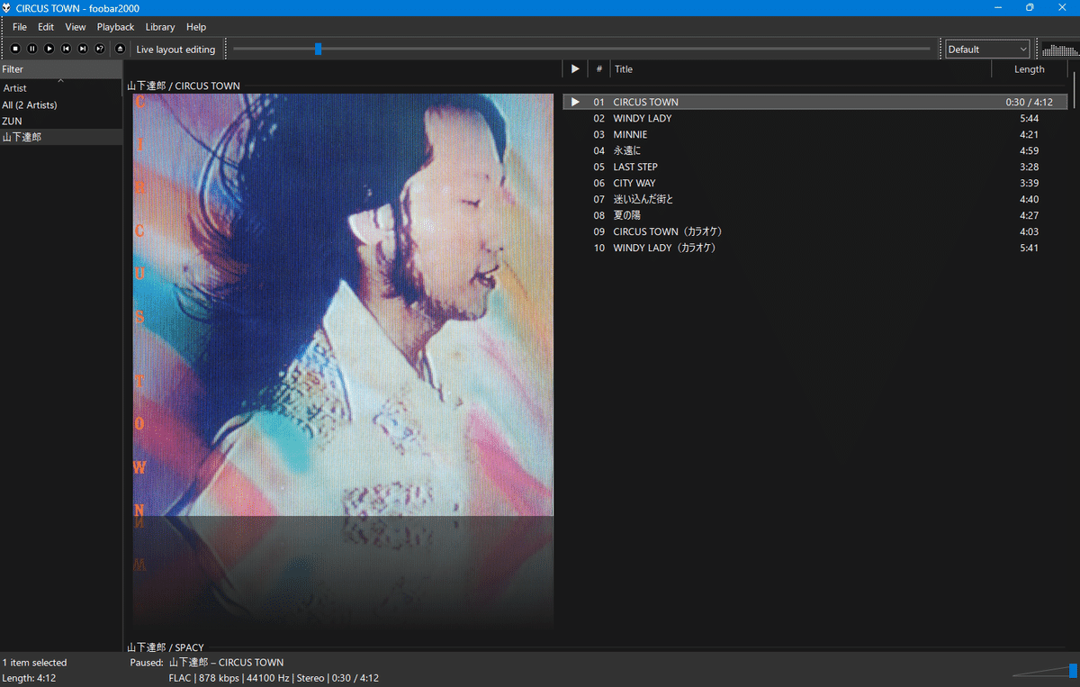
Task: Play a random track
Action: point(100,49)
